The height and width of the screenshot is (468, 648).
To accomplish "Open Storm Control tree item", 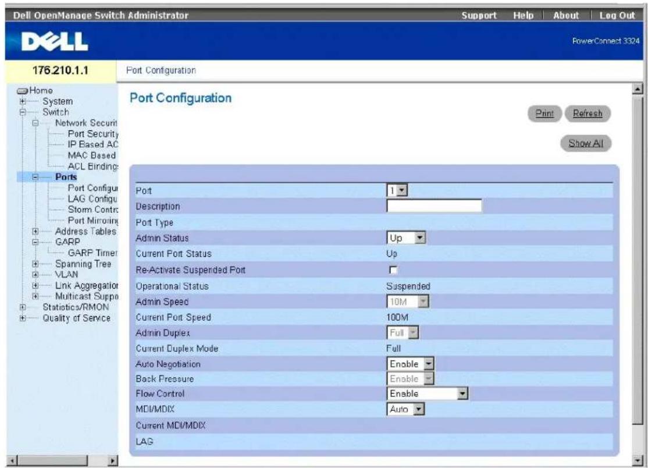I will (x=93, y=210).
